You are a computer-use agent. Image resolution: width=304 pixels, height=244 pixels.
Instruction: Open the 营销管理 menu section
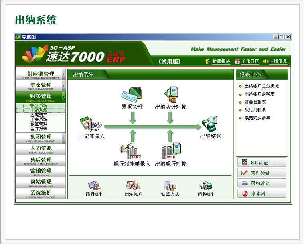click(x=41, y=172)
